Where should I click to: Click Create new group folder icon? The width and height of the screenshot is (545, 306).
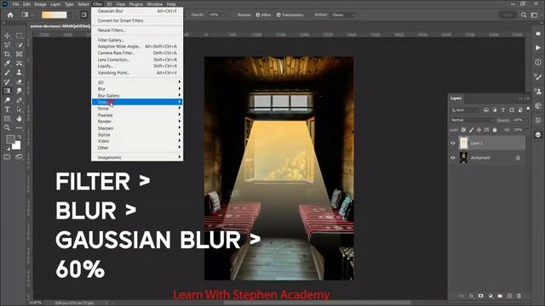coord(500,296)
